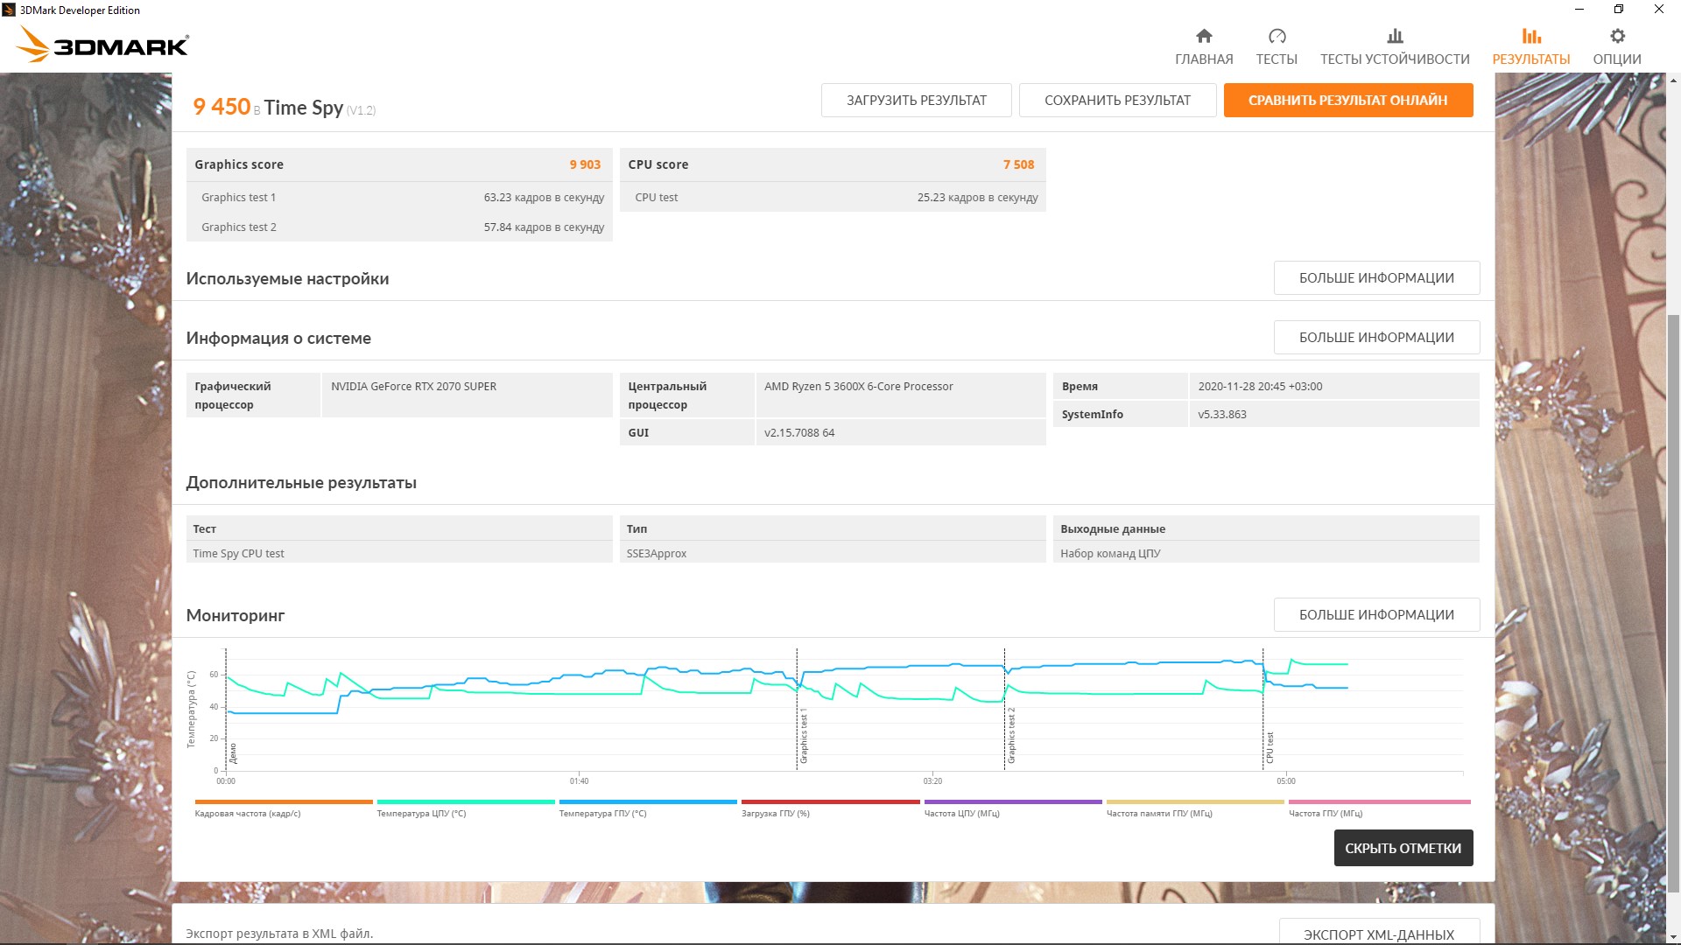Expand more info for system information (Информация о системе)
Screen dimensions: 1681x945
click(x=1376, y=338)
